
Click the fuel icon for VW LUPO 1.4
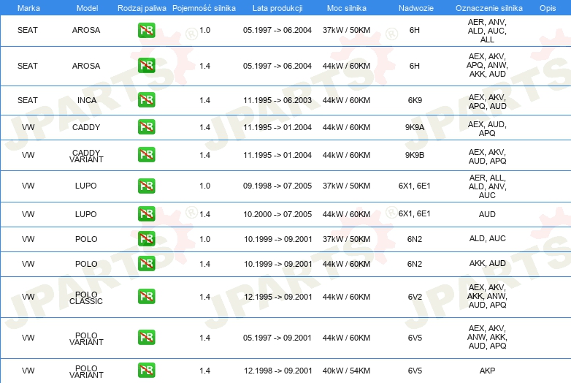pos(146,214)
